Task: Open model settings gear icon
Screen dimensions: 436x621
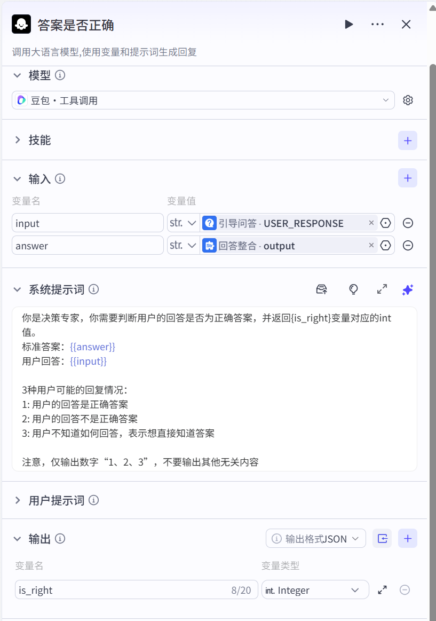Action: (x=408, y=100)
